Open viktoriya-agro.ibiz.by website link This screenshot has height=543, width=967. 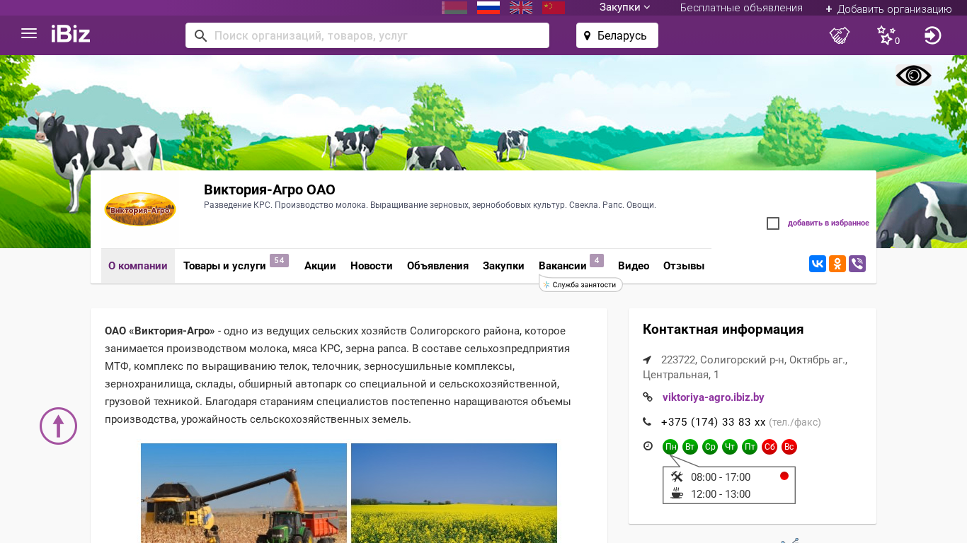click(x=713, y=397)
